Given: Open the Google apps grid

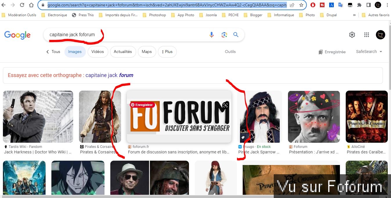Looking at the screenshot, I should (x=366, y=35).
